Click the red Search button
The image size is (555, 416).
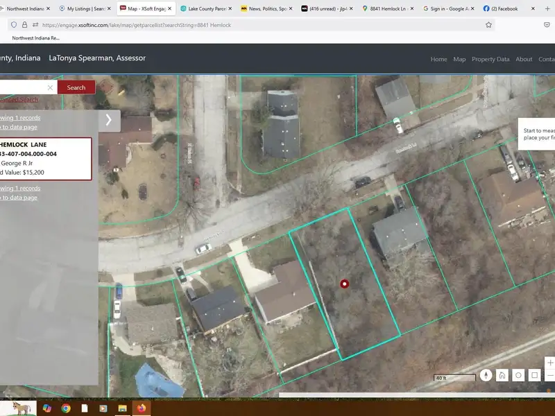click(x=76, y=87)
